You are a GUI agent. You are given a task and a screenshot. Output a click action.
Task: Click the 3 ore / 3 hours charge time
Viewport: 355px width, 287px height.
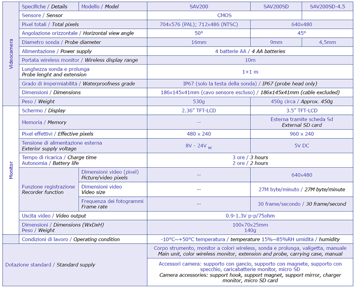tap(250, 157)
